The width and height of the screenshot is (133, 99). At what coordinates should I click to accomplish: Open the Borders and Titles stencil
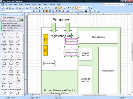[12, 26]
